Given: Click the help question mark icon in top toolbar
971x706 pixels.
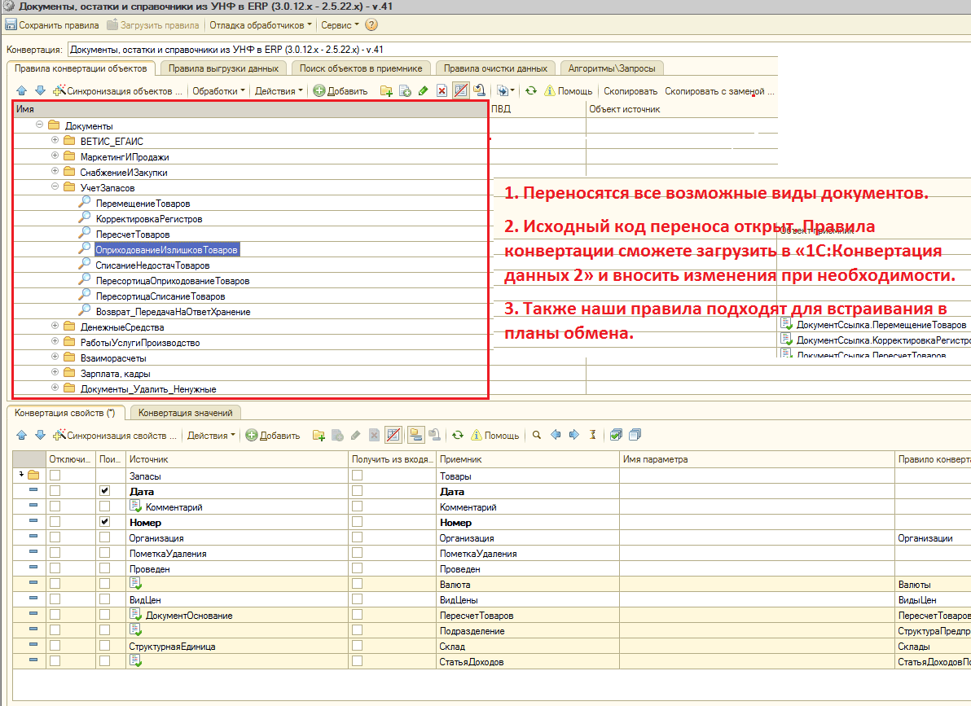Looking at the screenshot, I should pos(371,24).
